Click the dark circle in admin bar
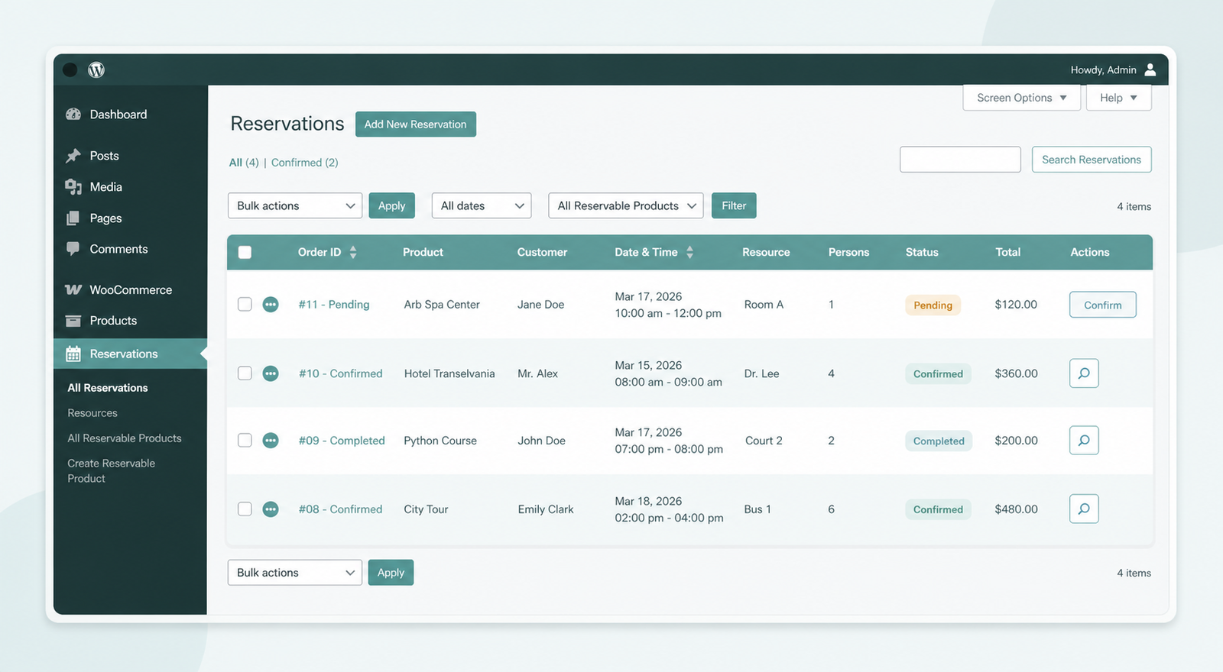This screenshot has width=1223, height=672. click(70, 69)
